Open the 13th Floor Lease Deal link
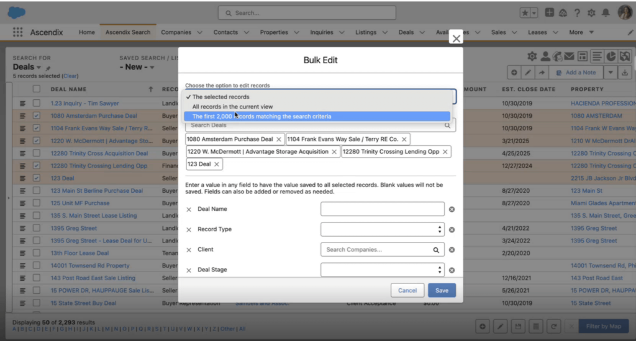 coord(79,253)
